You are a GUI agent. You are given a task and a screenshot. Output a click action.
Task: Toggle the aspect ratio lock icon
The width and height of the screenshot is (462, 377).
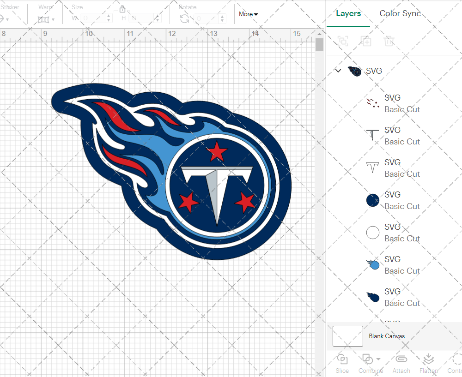[x=122, y=9]
